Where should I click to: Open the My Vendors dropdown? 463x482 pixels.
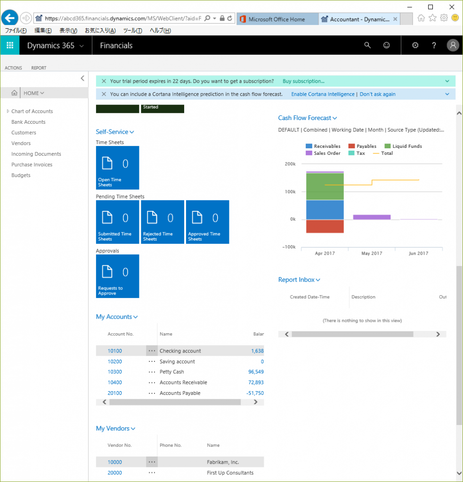coord(133,429)
